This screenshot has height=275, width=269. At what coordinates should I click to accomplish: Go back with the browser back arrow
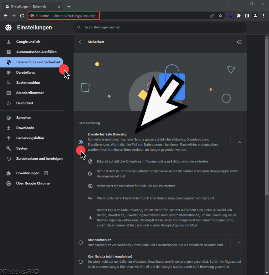coord(6,16)
